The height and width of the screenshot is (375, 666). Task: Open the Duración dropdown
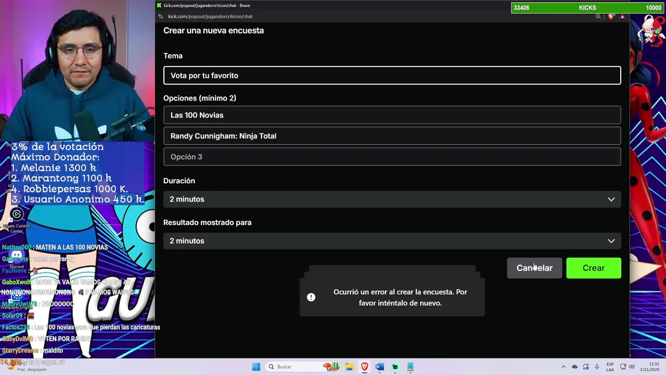pyautogui.click(x=392, y=199)
